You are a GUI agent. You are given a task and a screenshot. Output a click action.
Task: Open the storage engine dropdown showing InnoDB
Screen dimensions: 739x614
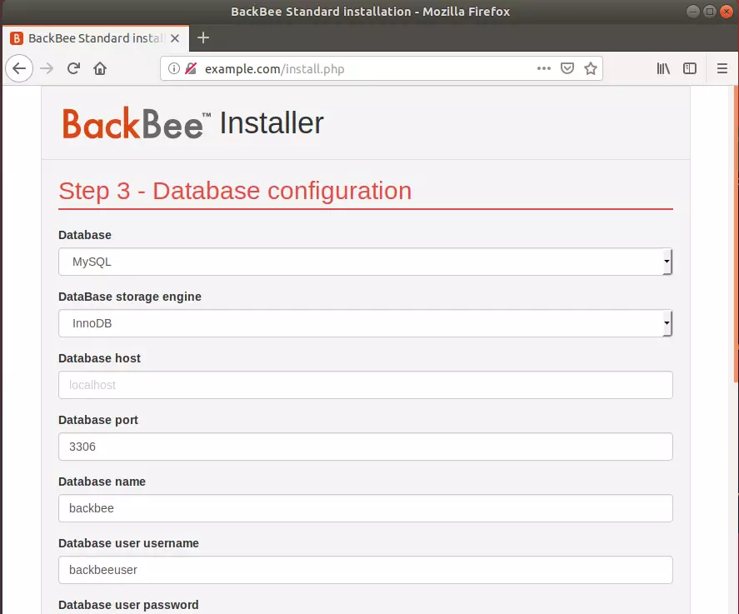(365, 323)
